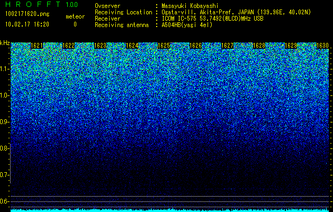Screen dimensions: 333x212
Task: Click the HROFFT program title
Action: point(33,4)
